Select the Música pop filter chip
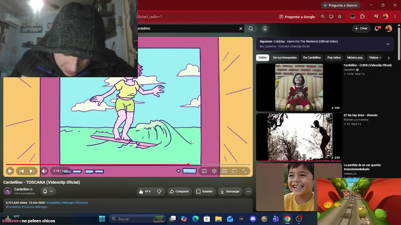The width and height of the screenshot is (401, 225). (355, 57)
